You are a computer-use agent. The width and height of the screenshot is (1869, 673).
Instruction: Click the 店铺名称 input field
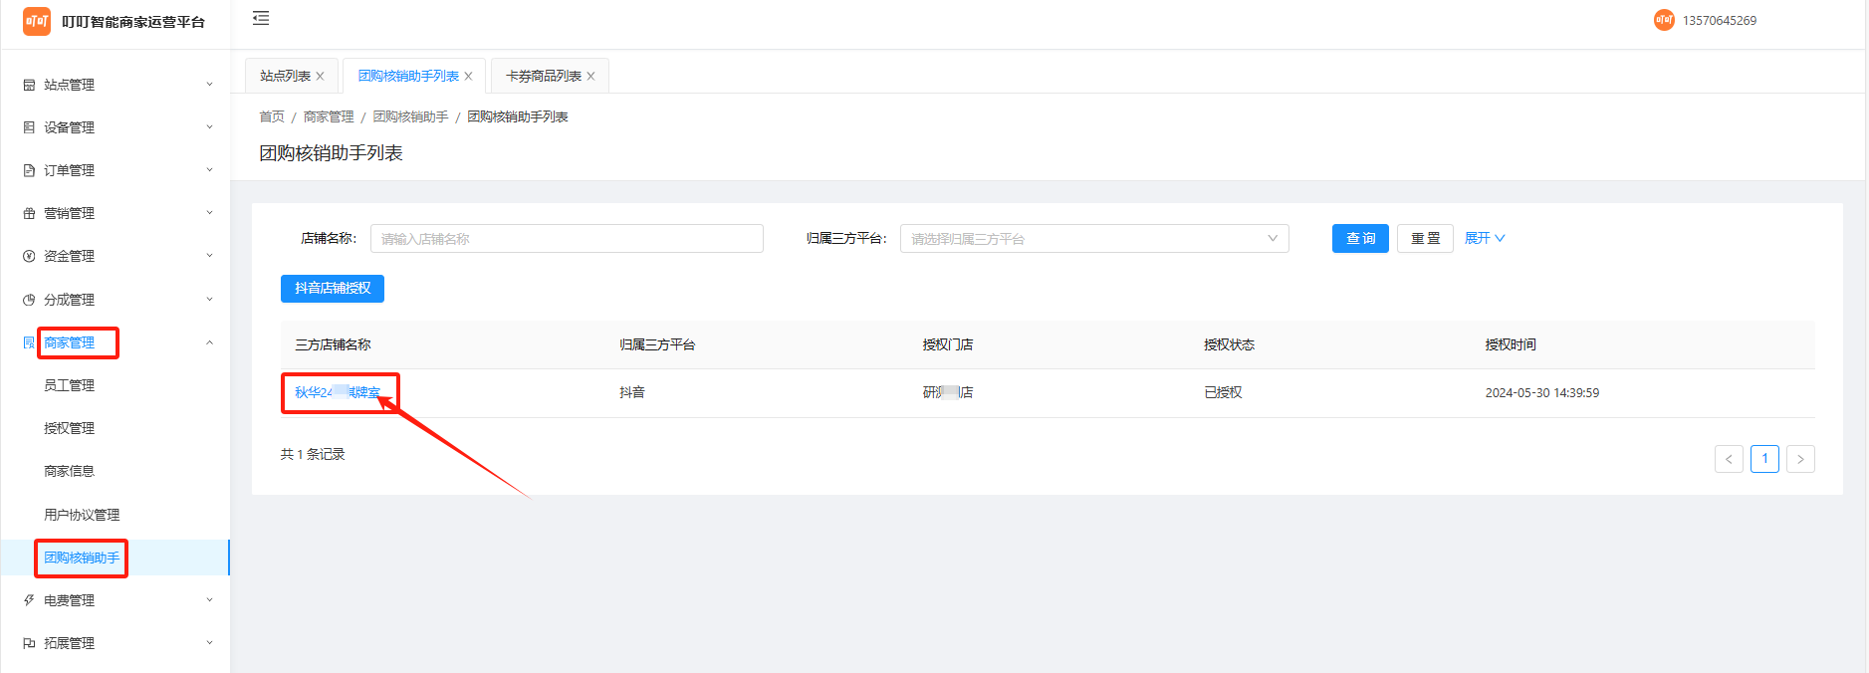[566, 239]
